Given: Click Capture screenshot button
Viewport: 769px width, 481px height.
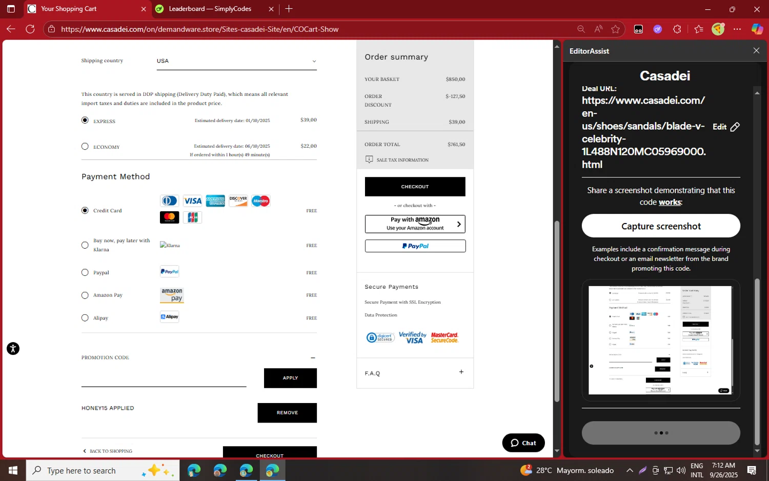Looking at the screenshot, I should point(661,226).
